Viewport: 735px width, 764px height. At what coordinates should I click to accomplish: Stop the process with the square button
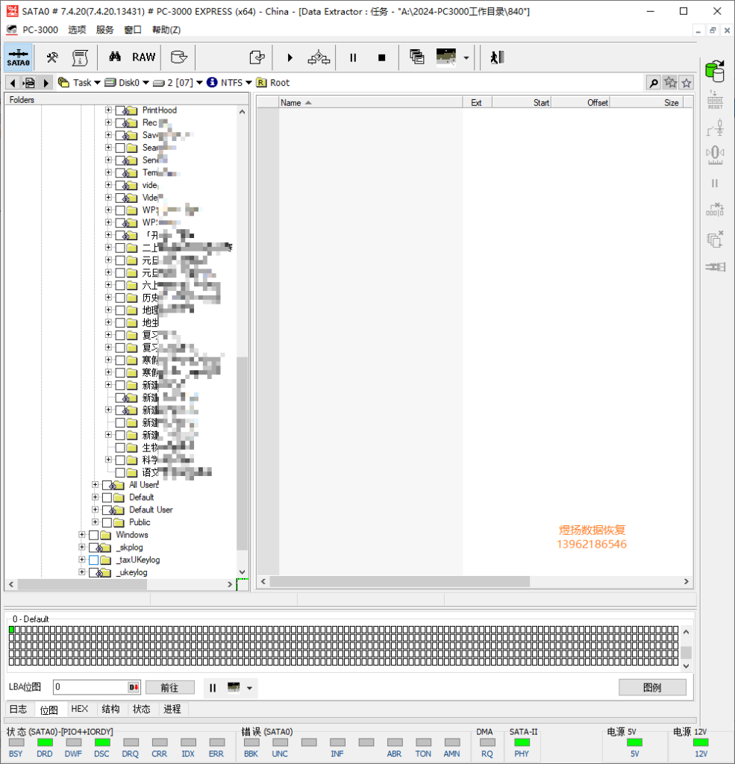(381, 57)
